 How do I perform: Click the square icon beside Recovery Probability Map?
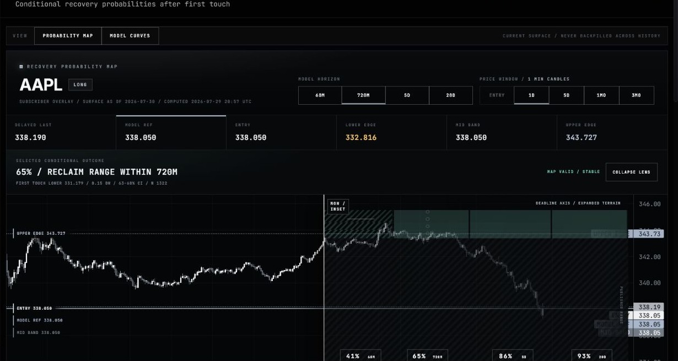(21, 67)
